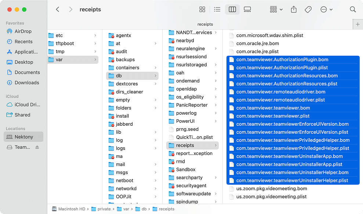Open the More actions ellipsis menu
This screenshot has width=363, height=214.
tap(326, 10)
